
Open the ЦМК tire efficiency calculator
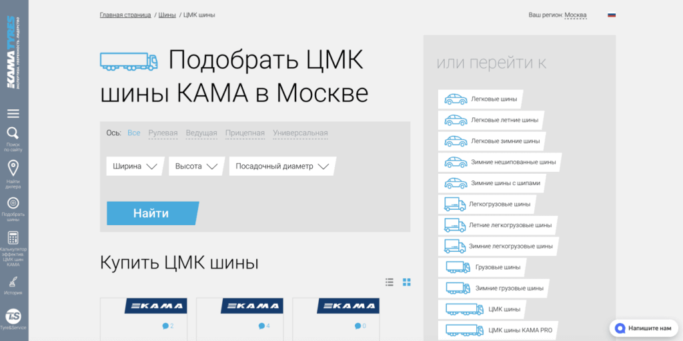(x=13, y=238)
